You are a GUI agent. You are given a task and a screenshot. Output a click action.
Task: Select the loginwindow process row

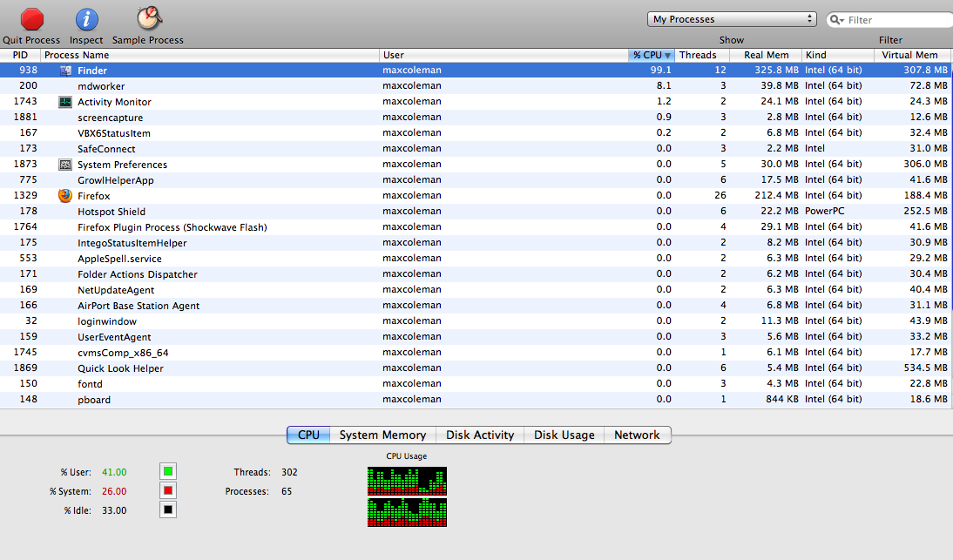(476, 321)
